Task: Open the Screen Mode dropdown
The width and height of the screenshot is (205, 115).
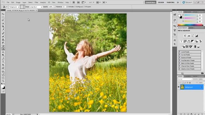Action: (x=104, y=2)
